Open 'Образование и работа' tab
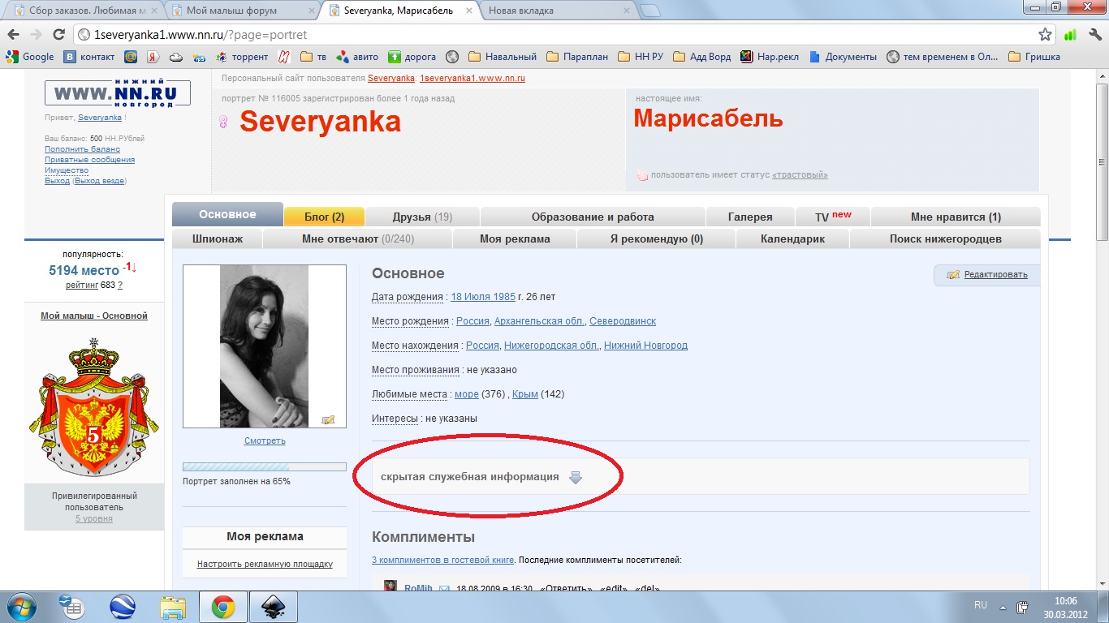 click(593, 217)
